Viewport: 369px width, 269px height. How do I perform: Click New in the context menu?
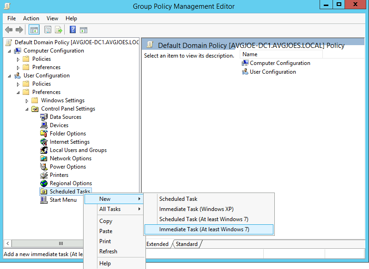(x=114, y=199)
